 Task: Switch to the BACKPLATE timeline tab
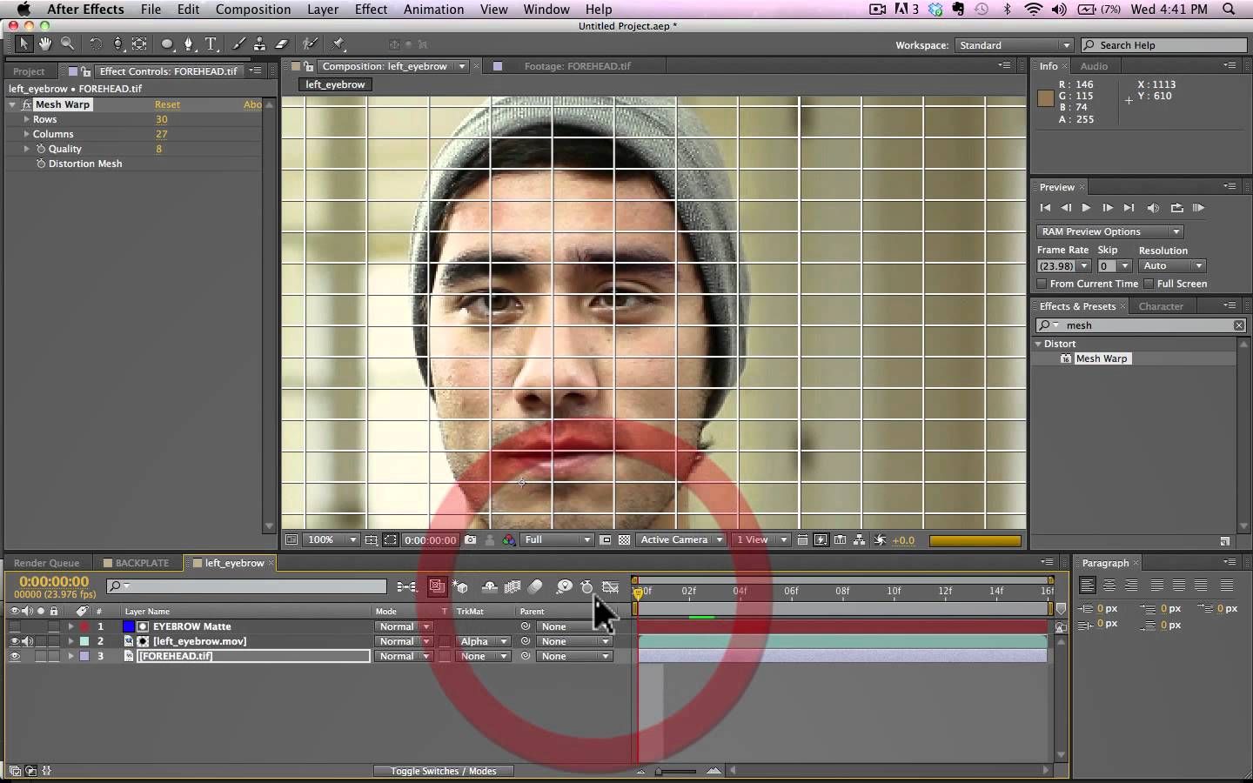[x=142, y=563]
